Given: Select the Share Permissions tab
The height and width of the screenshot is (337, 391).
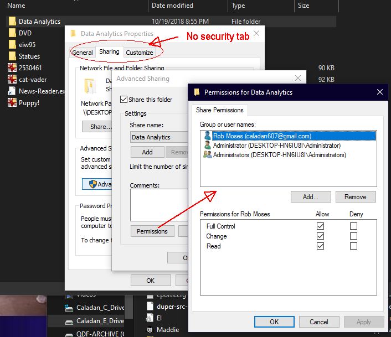Looking at the screenshot, I should coord(220,110).
